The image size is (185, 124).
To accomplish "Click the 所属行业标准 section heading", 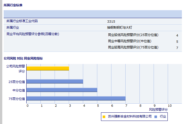I will point(13,5).
